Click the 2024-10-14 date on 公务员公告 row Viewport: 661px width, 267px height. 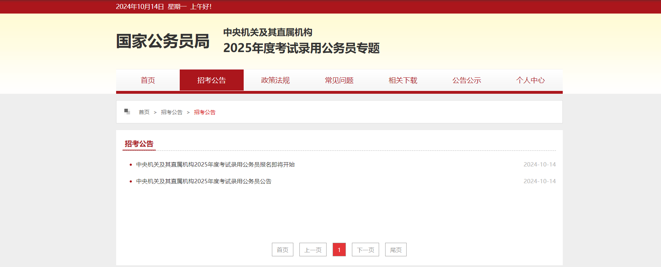click(540, 181)
